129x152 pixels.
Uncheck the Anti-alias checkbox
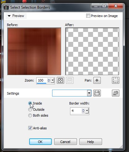click(30, 128)
